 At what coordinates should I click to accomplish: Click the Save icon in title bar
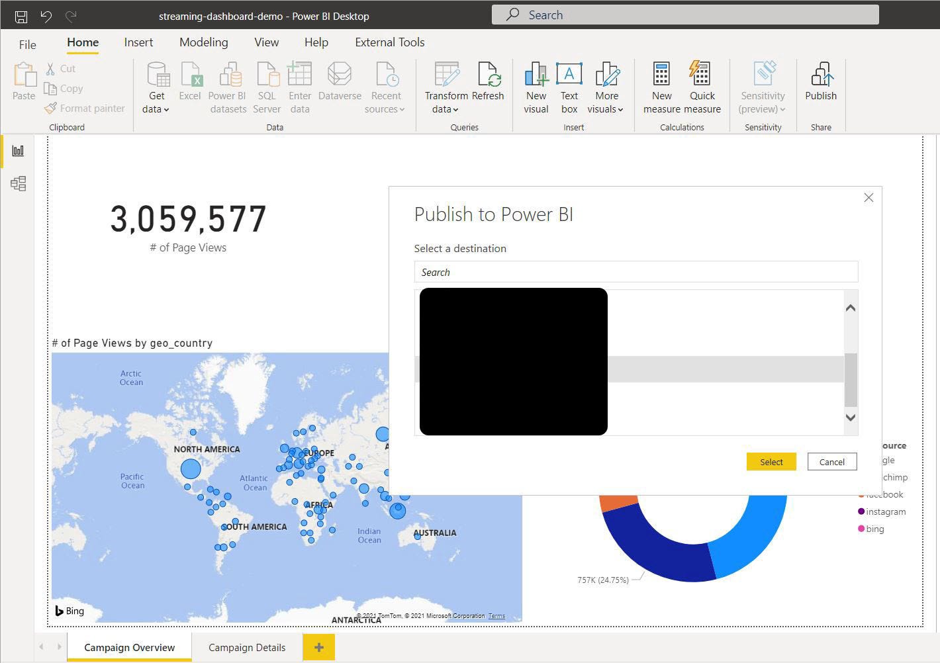tap(21, 16)
